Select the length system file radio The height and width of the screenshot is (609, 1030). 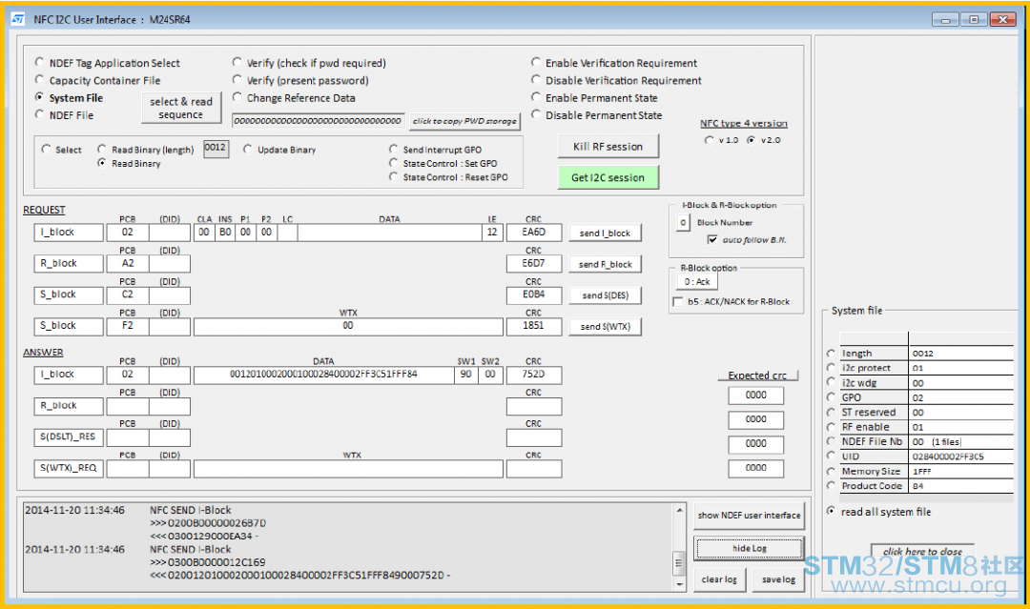point(831,353)
